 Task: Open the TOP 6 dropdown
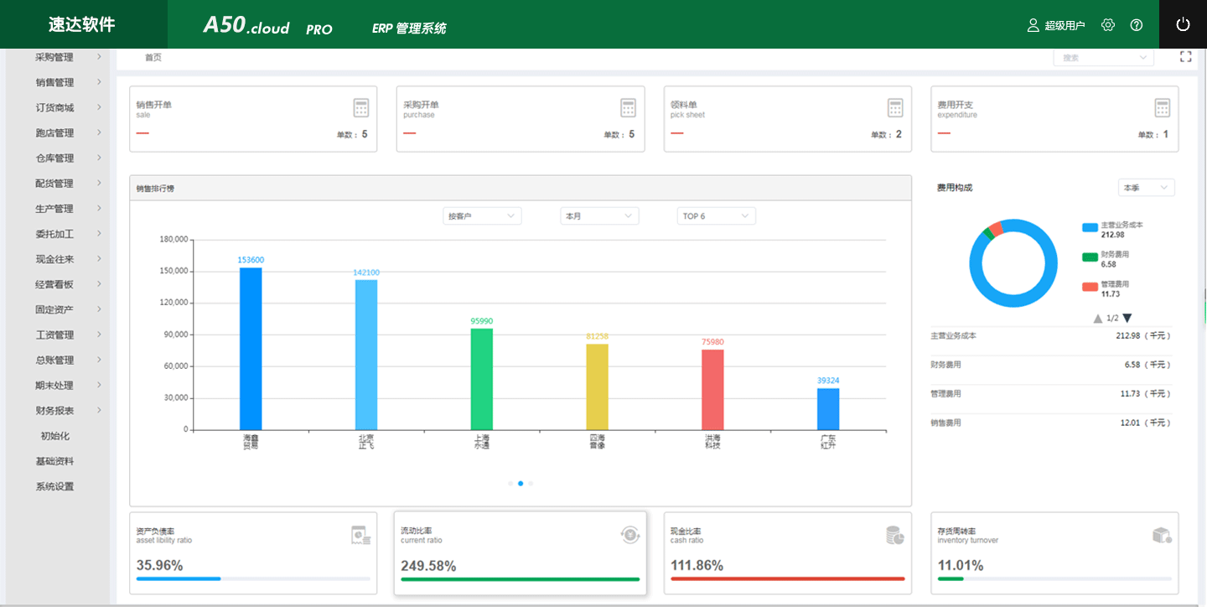(x=716, y=215)
